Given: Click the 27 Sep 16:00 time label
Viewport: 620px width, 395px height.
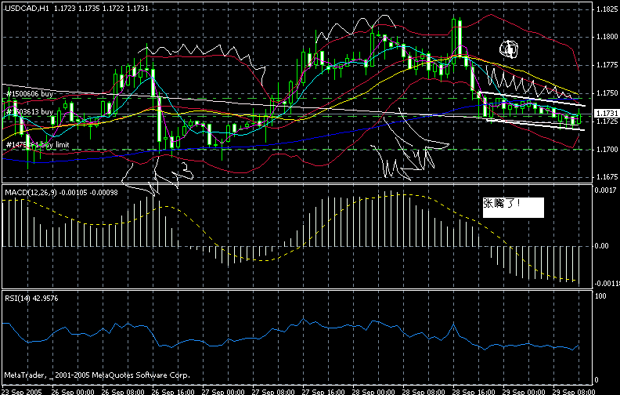Looking at the screenshot, I should pos(323,392).
